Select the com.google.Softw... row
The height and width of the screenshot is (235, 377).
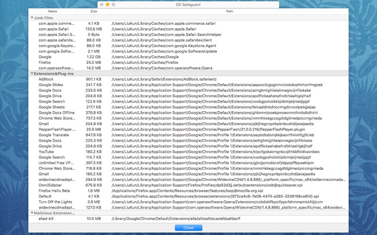click(188, 51)
